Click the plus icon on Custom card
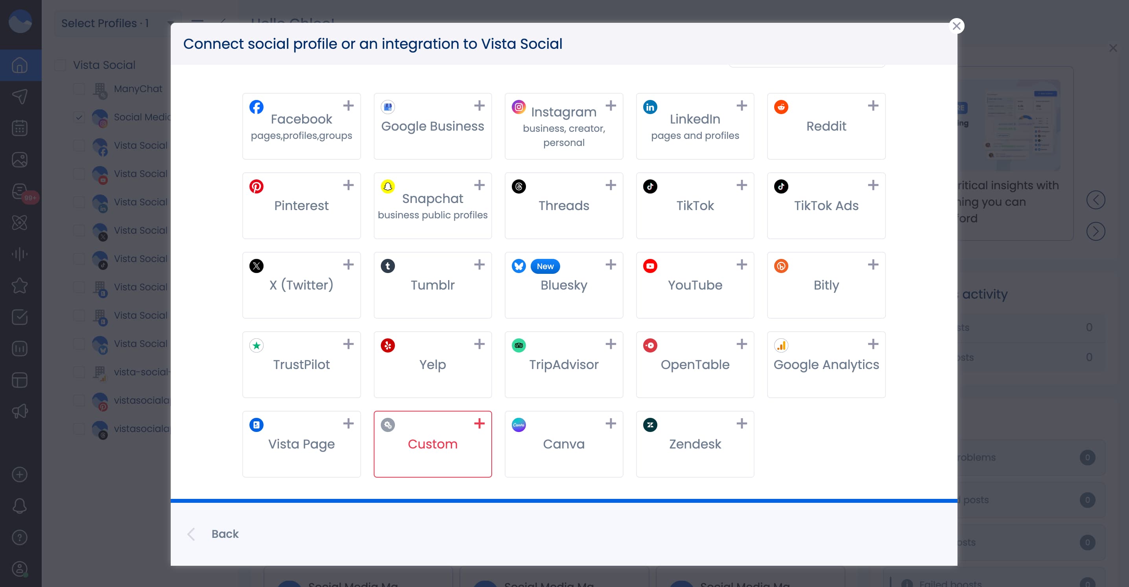Image resolution: width=1129 pixels, height=587 pixels. click(x=479, y=423)
